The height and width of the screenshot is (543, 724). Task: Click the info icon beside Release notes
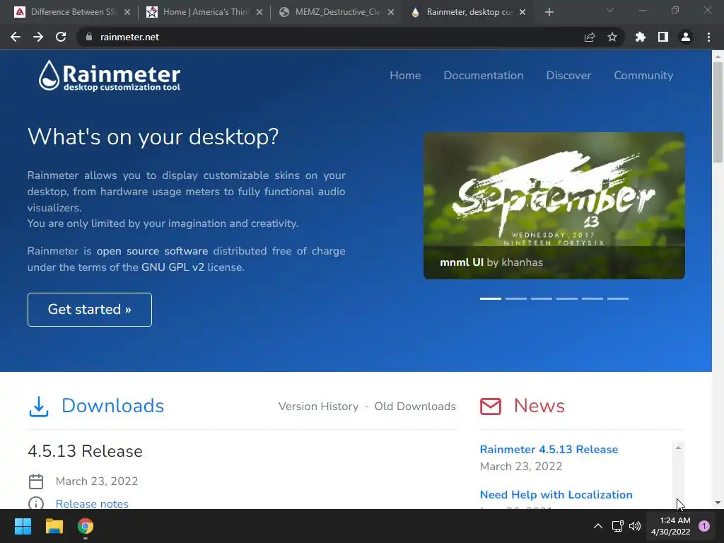click(36, 503)
